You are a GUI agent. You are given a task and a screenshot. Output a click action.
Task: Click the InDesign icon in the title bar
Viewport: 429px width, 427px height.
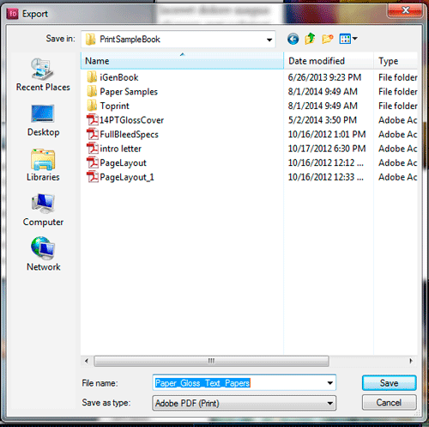[12, 14]
